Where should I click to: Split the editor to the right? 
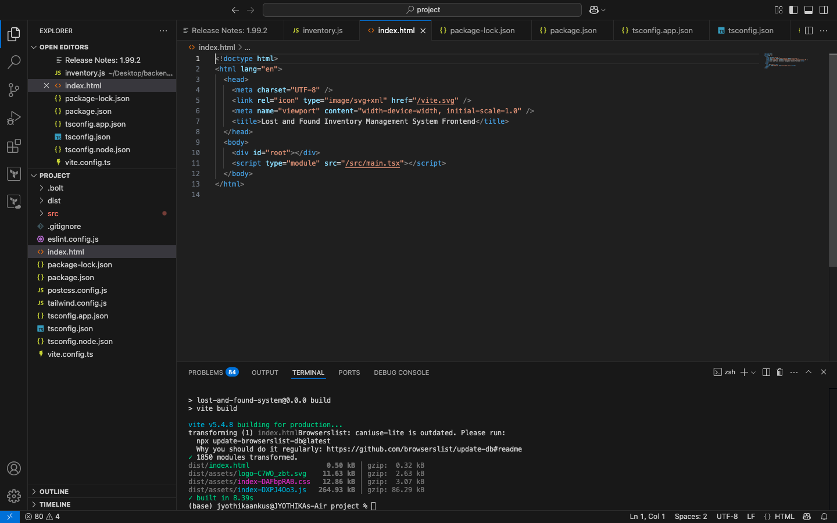[x=809, y=31]
